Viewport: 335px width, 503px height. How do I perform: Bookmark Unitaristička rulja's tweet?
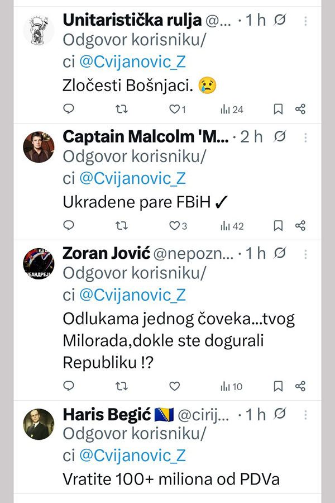(x=278, y=110)
